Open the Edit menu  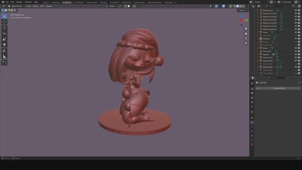point(12,2)
